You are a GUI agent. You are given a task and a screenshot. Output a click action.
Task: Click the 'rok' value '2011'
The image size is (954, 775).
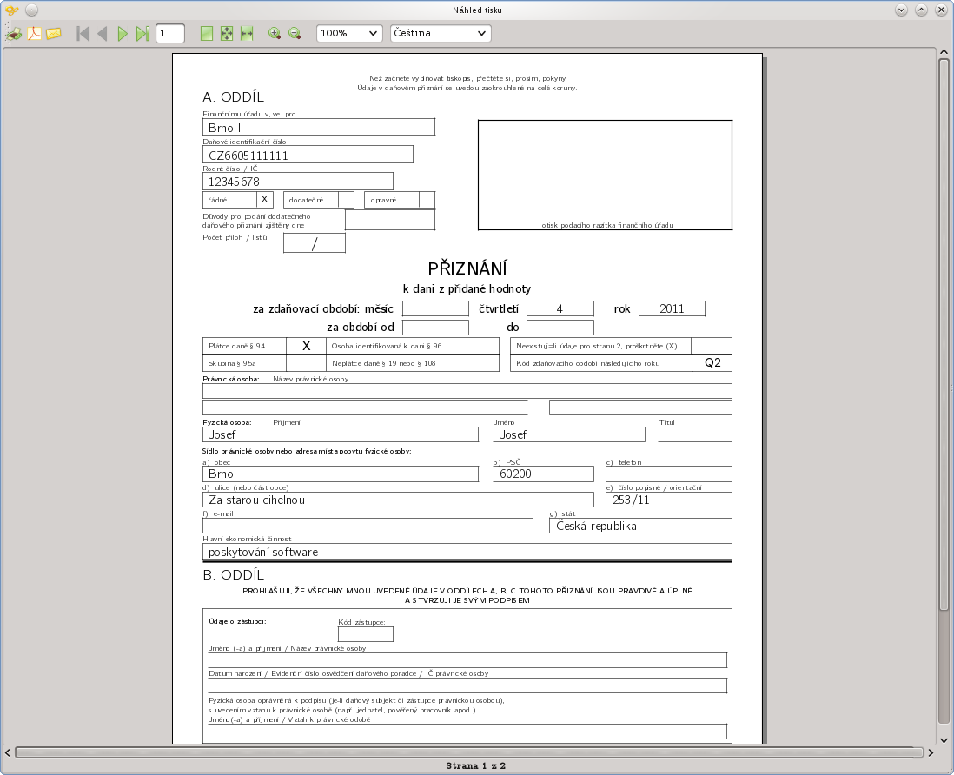(x=672, y=309)
